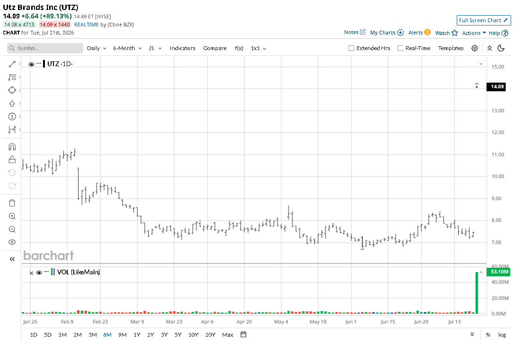Click the 53.10M volume label

[498, 272]
